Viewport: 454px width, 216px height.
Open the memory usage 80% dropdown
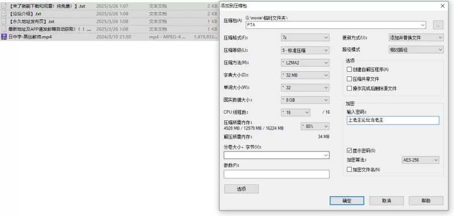(315, 126)
